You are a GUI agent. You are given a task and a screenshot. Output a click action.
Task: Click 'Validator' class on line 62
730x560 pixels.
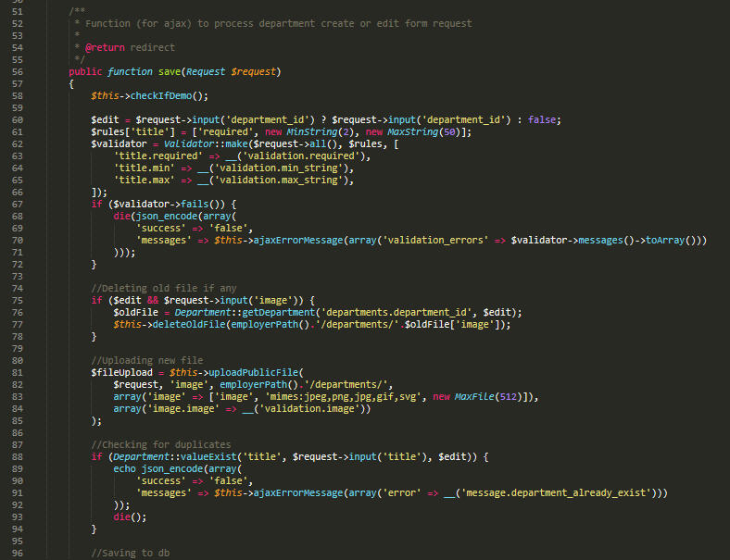tap(189, 144)
